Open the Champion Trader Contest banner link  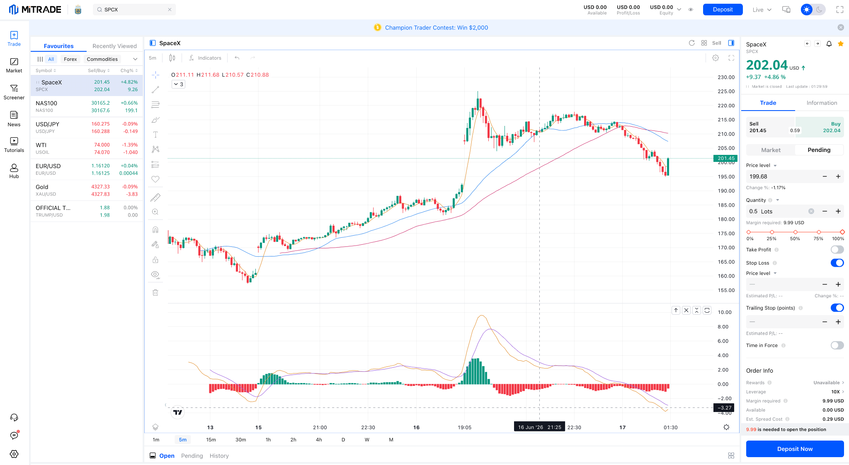[436, 28]
